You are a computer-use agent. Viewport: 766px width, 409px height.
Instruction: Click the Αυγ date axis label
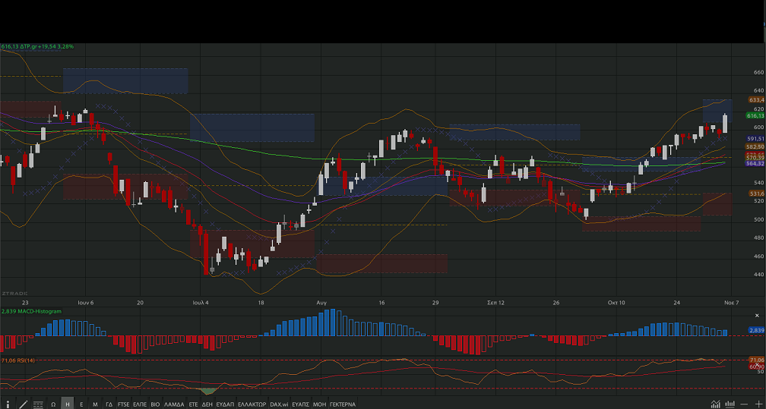coord(321,303)
